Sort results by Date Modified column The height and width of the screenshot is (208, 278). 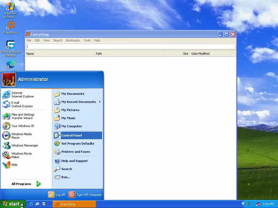coord(210,54)
